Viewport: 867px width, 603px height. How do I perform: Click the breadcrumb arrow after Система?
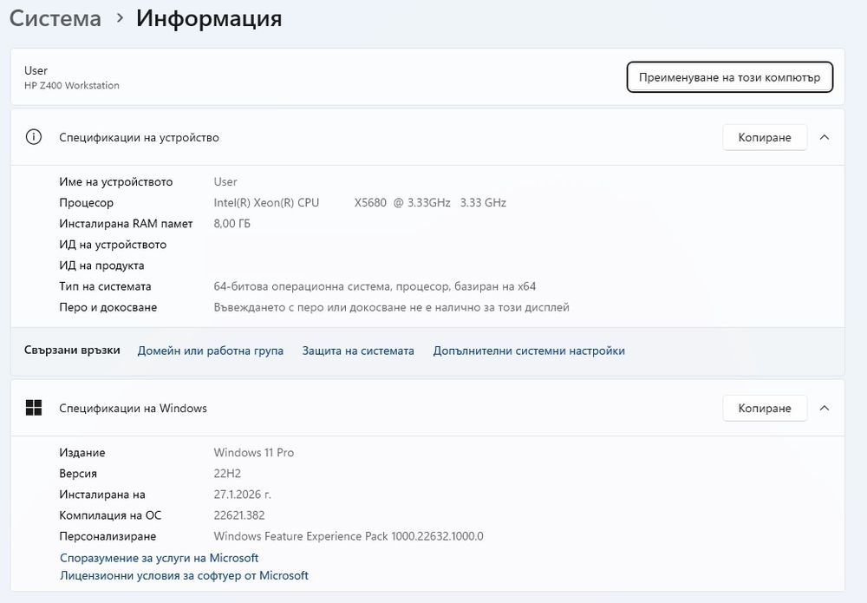(x=120, y=18)
